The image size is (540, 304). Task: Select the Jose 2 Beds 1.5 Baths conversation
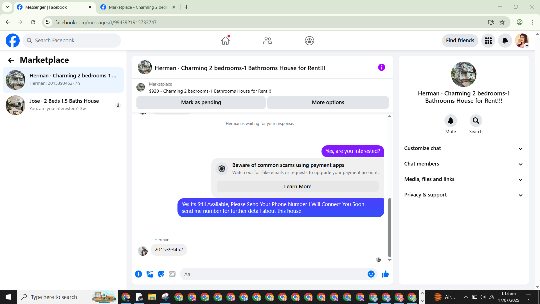coord(63,105)
